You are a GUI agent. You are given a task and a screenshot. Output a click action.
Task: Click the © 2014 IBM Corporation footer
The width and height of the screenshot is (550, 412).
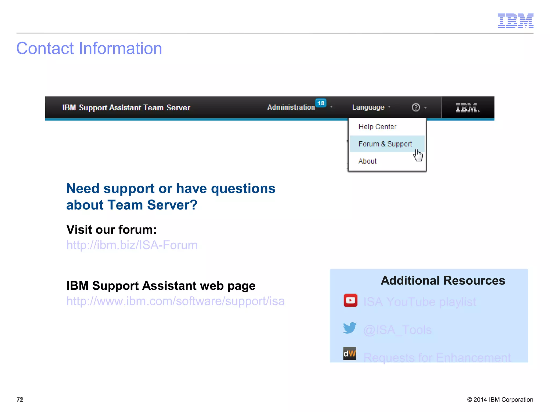pos(500,400)
